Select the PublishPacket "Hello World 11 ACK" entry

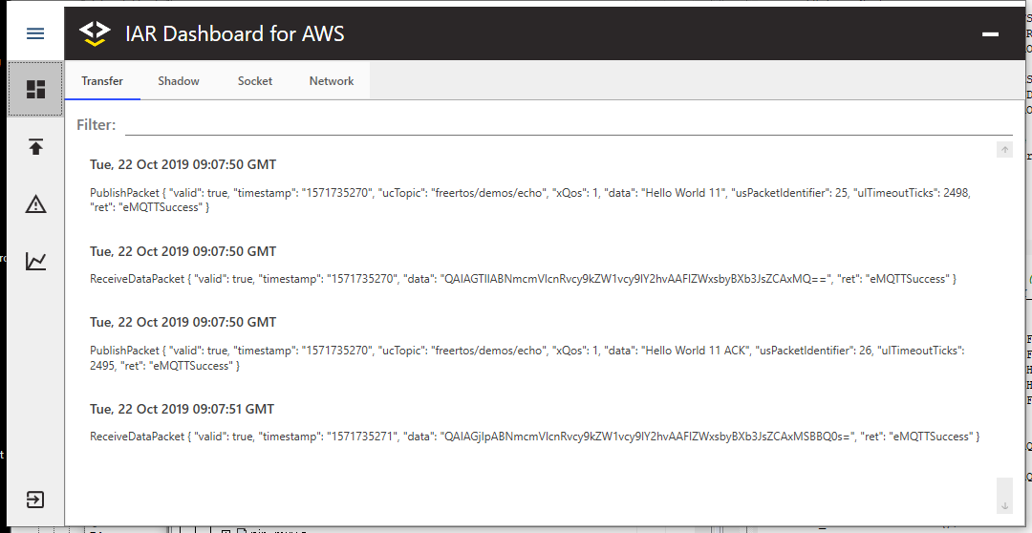[527, 357]
